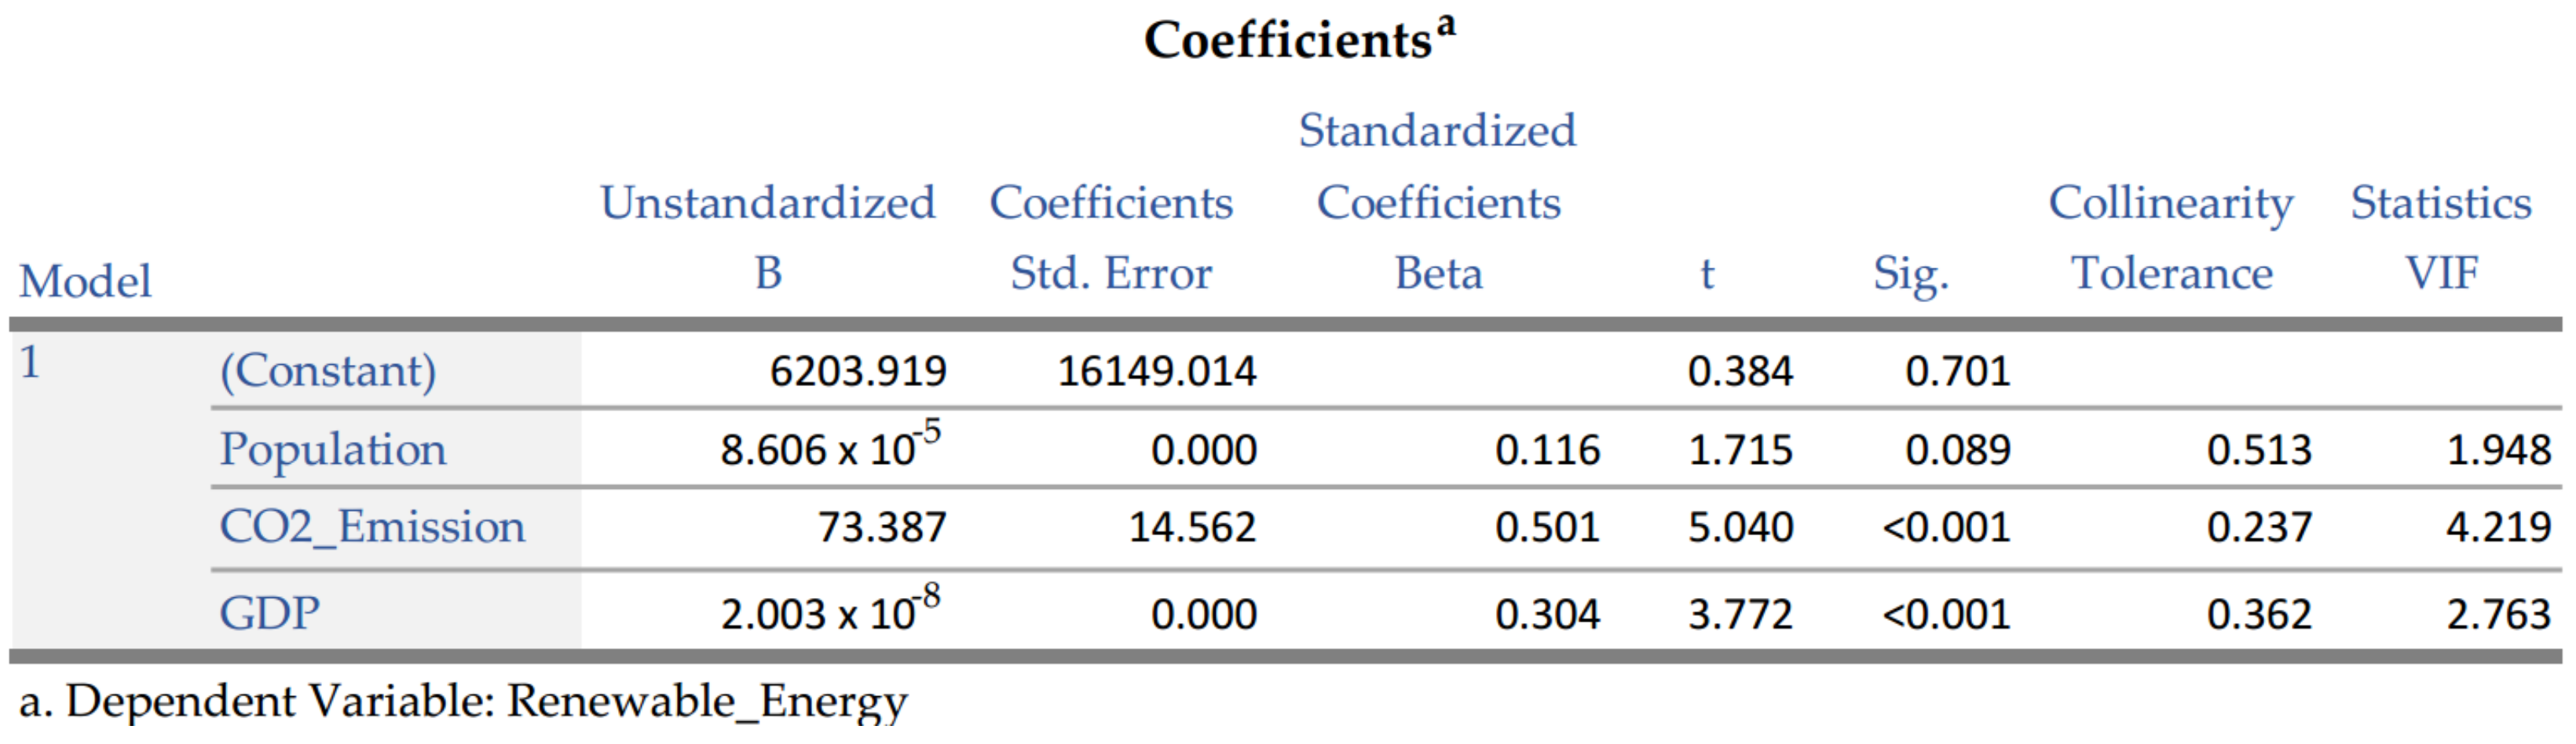The width and height of the screenshot is (2576, 744).
Task: Click the GDP row label
Action: pyautogui.click(x=269, y=613)
